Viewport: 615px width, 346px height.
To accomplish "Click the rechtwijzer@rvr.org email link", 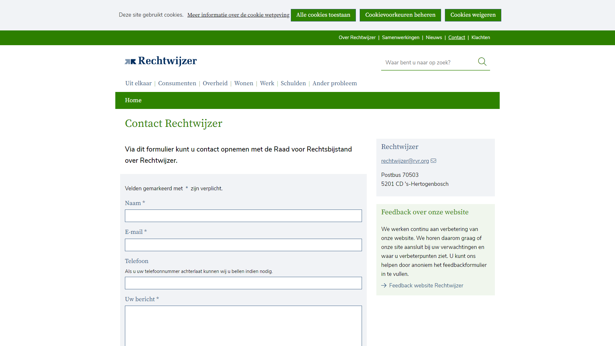I will coord(405,161).
